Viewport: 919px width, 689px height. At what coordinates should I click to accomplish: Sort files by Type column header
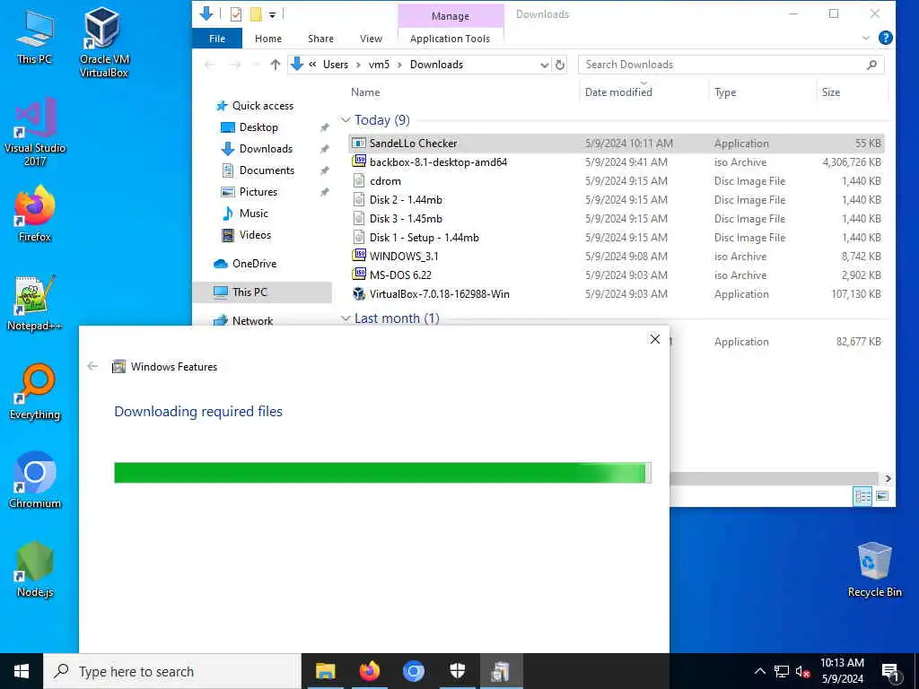click(725, 92)
